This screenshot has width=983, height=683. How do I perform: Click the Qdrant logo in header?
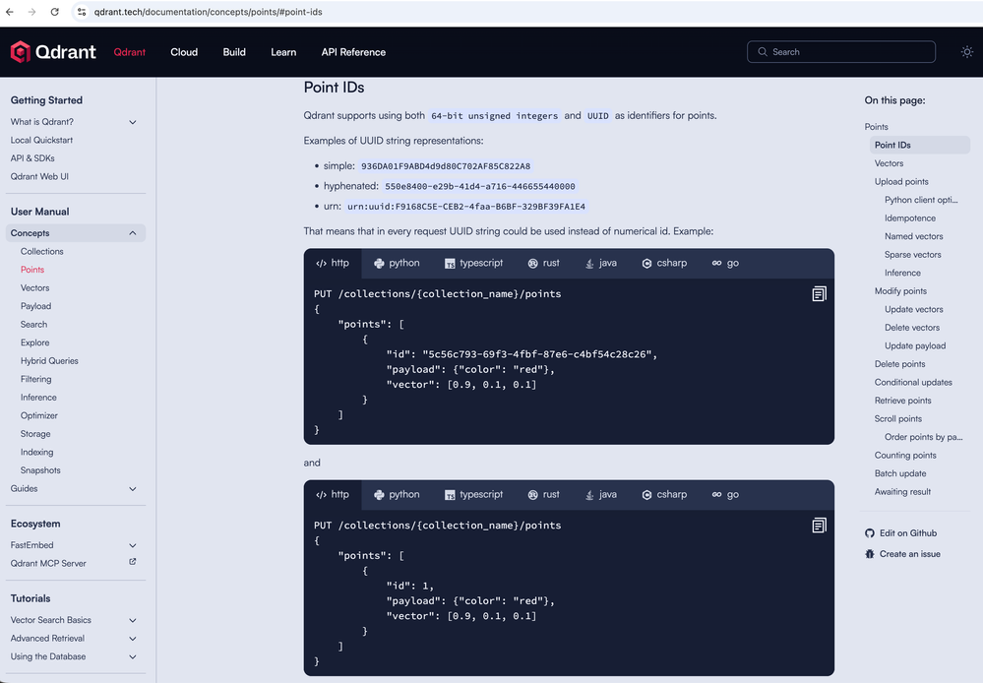pyautogui.click(x=53, y=52)
